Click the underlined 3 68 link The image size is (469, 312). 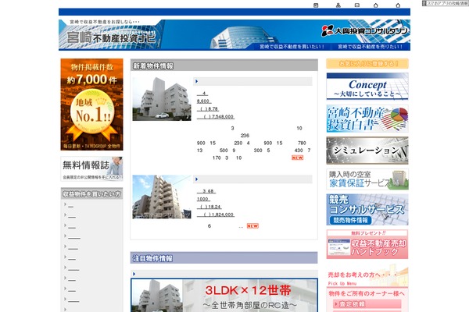[x=206, y=191]
